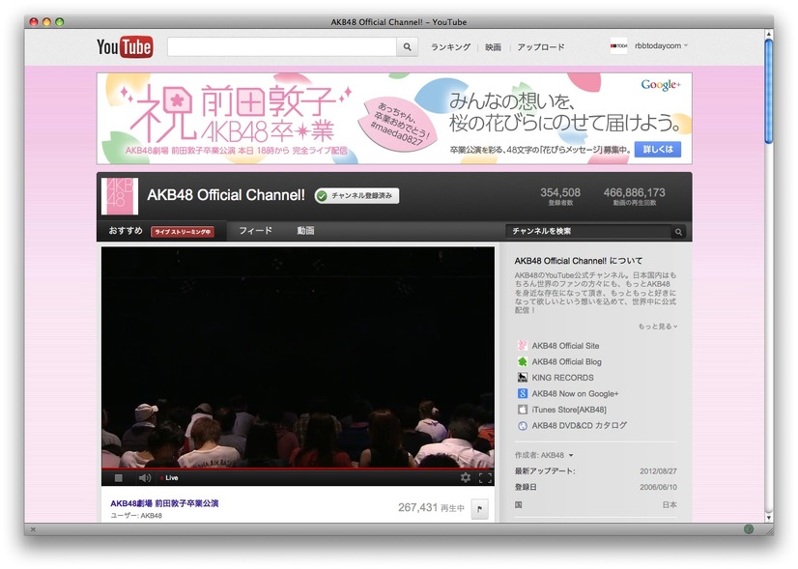This screenshot has height=569, width=798.
Task: Click the 登録日 date 2006/06/10
Action: (x=659, y=487)
